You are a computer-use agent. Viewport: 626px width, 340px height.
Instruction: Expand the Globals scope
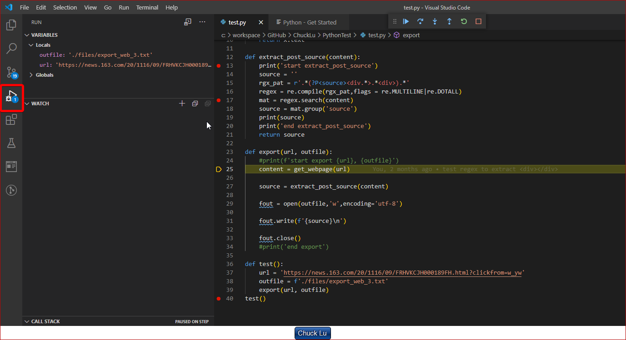pos(31,75)
